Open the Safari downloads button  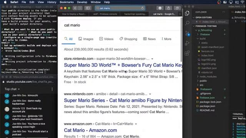pos(160,8)
